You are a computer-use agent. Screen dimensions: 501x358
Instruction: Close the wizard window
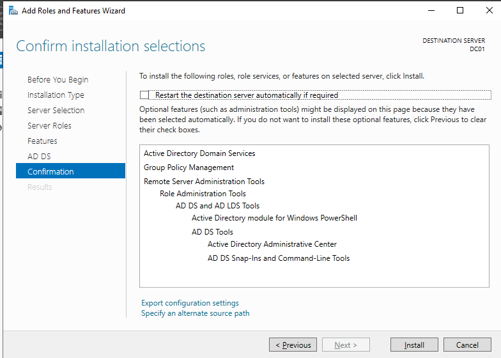tap(489, 10)
